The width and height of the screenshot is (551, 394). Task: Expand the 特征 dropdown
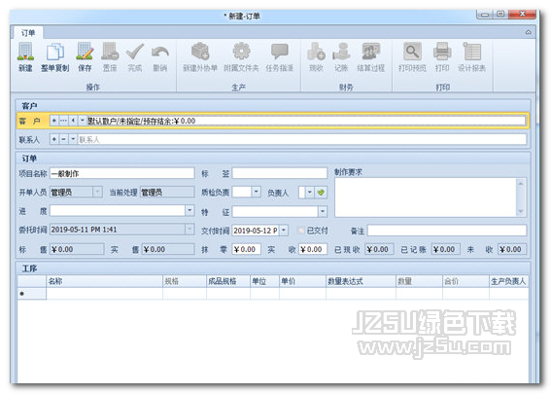323,211
